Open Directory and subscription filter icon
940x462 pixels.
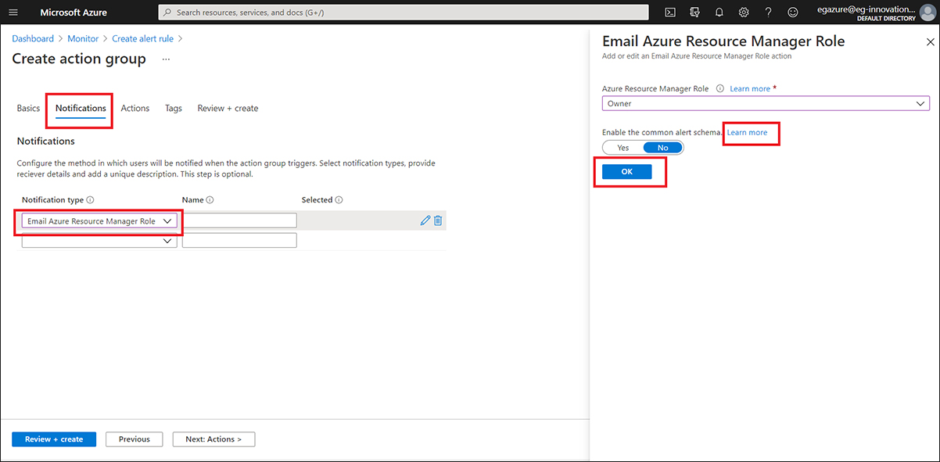coord(694,13)
